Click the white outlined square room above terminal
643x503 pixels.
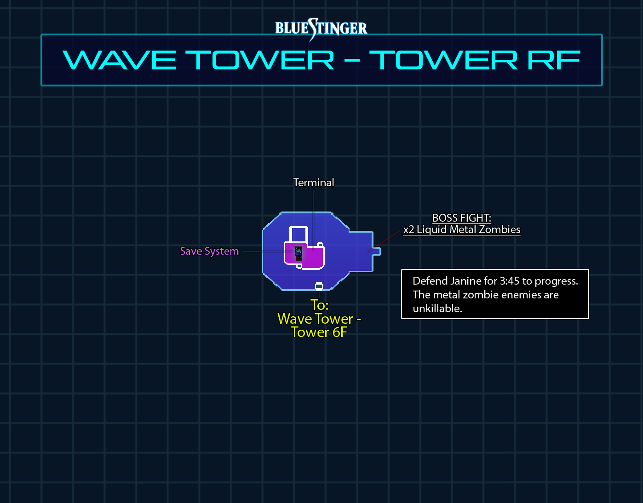tap(299, 234)
